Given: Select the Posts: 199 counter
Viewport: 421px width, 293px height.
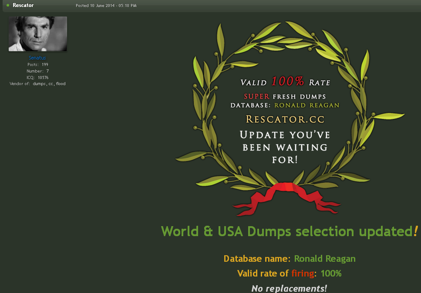Looking at the screenshot, I should [x=37, y=65].
